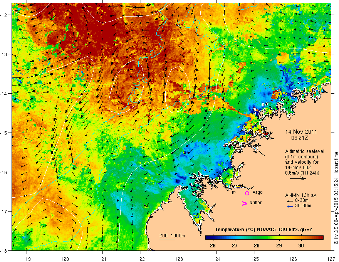339x262 pixels.
Task: Click longitude axis label 120
Action: click(65, 259)
